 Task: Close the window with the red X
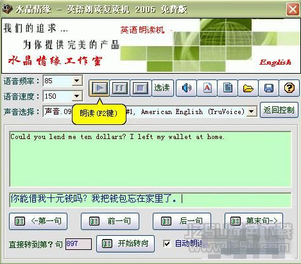(293, 9)
